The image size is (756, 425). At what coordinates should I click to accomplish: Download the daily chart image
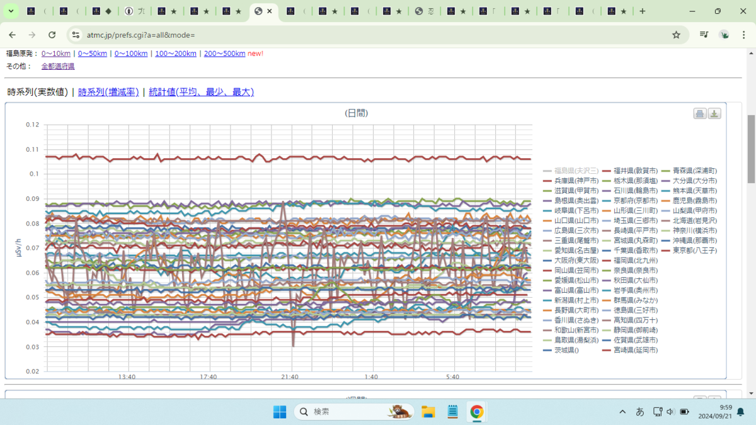[714, 113]
